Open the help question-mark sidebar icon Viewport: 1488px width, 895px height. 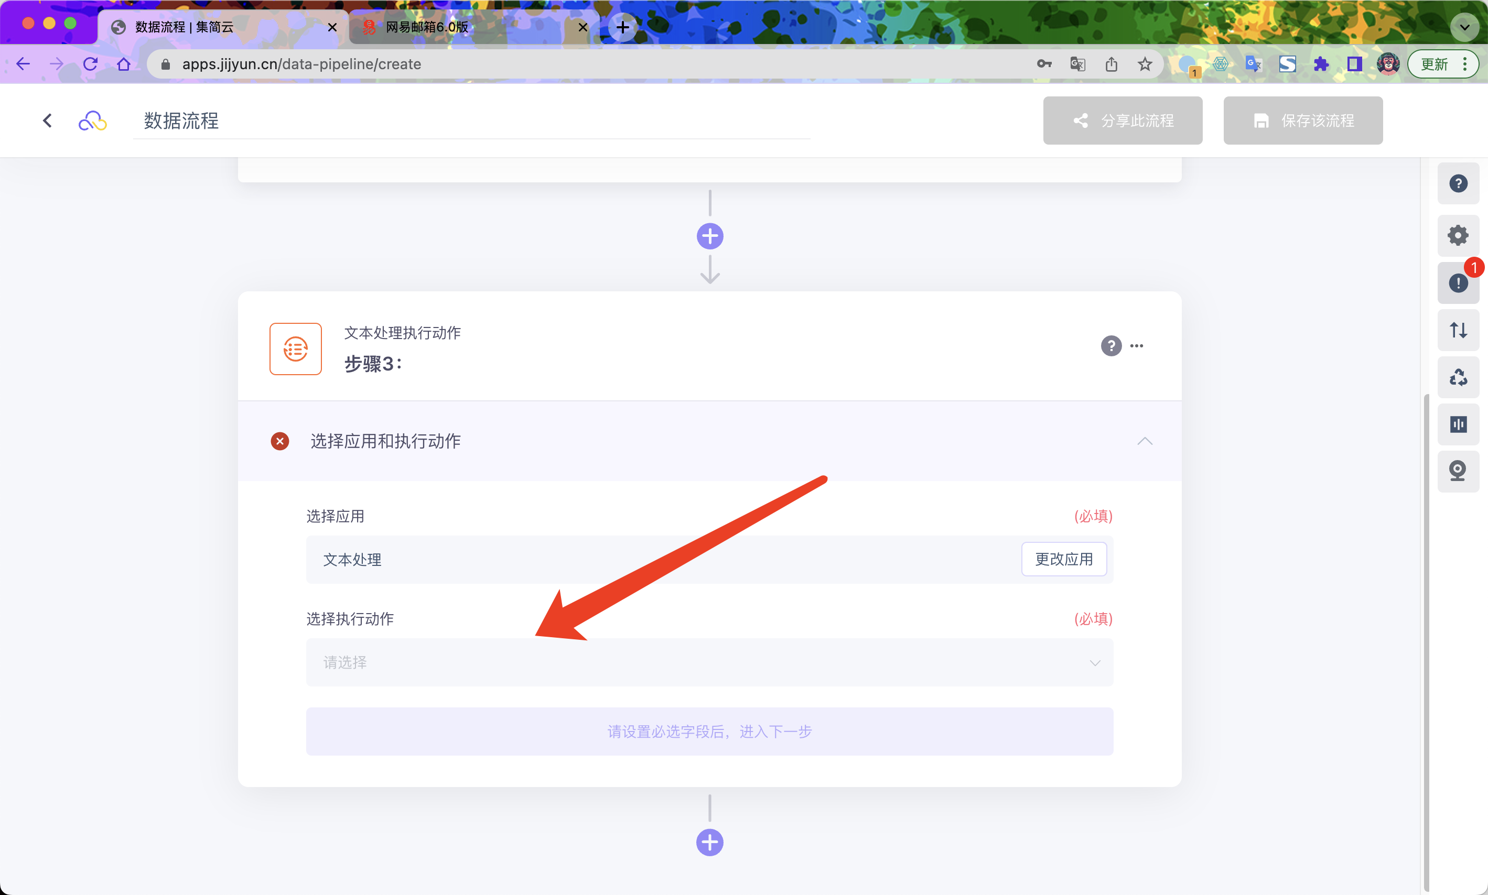[x=1457, y=183]
